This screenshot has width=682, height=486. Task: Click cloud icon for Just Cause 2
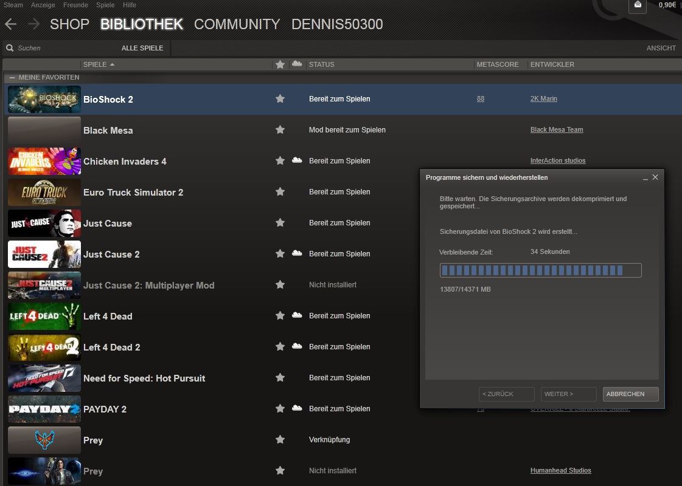click(297, 253)
